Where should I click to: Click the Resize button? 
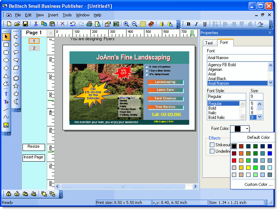pos(34,147)
